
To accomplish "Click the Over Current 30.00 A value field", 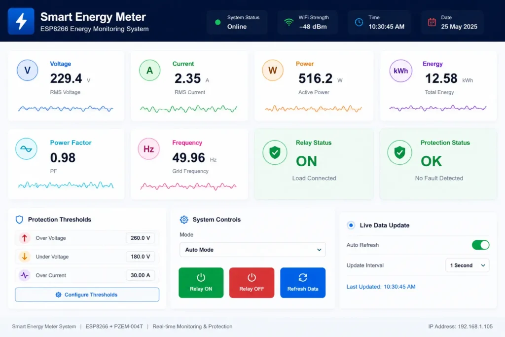I will tap(140, 275).
